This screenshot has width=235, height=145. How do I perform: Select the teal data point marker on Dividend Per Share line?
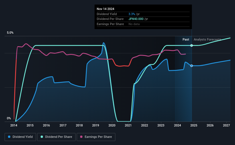191,45
